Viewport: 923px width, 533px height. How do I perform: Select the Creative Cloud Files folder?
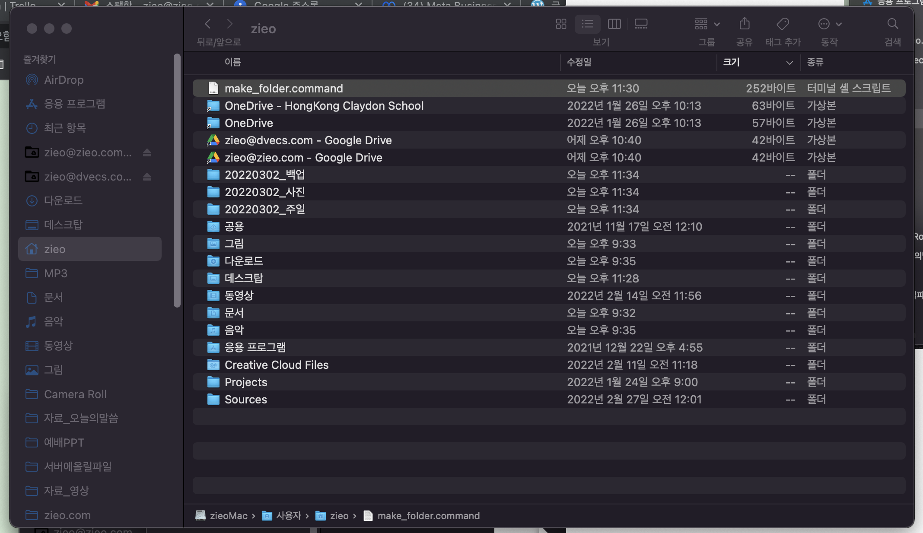point(277,365)
